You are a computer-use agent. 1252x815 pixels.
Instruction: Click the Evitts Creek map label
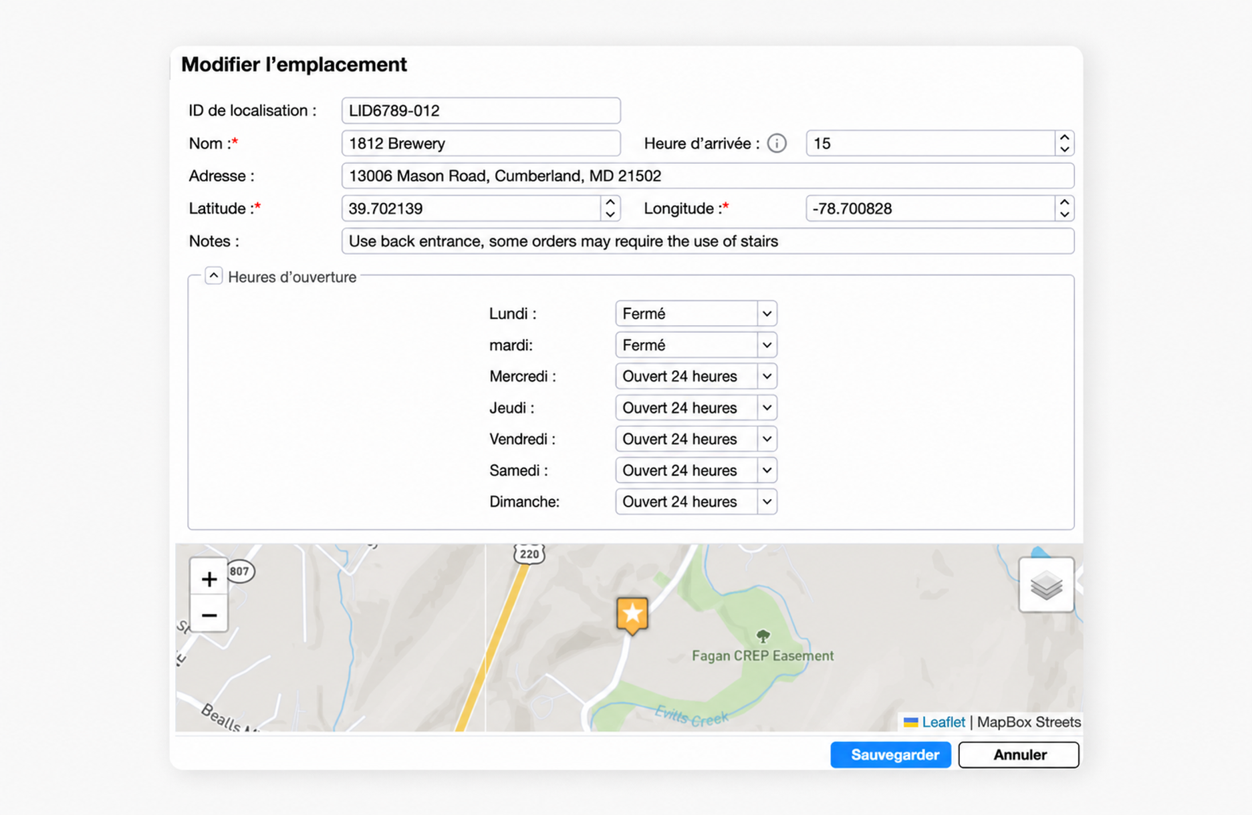691,716
